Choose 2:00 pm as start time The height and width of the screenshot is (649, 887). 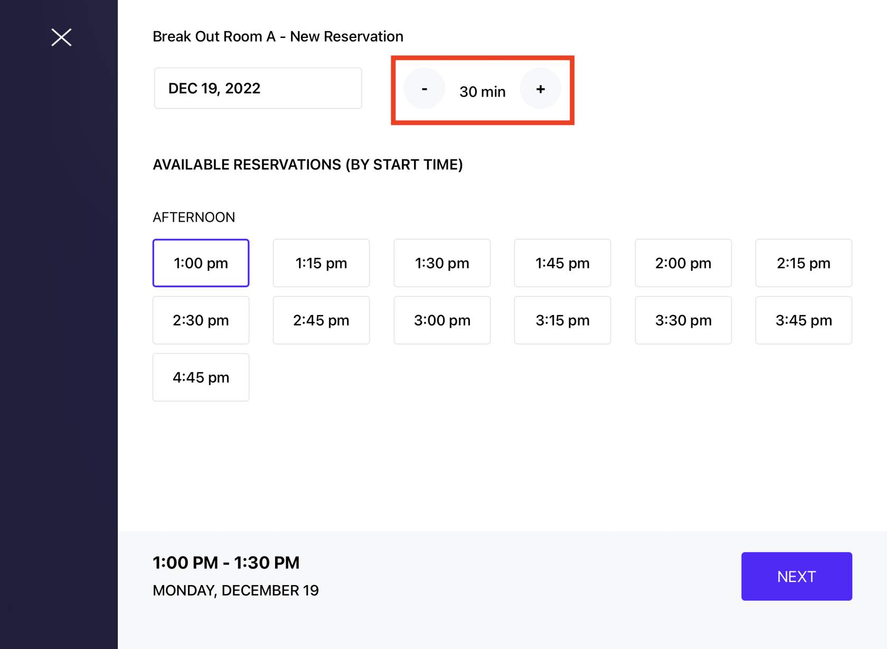683,263
